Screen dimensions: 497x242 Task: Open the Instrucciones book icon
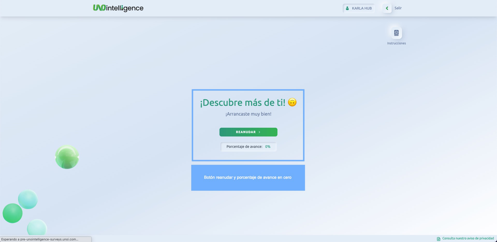click(x=396, y=33)
